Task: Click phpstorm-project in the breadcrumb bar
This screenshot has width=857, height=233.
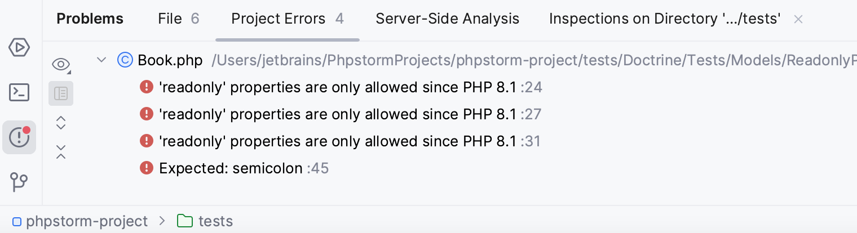Action: point(86,221)
